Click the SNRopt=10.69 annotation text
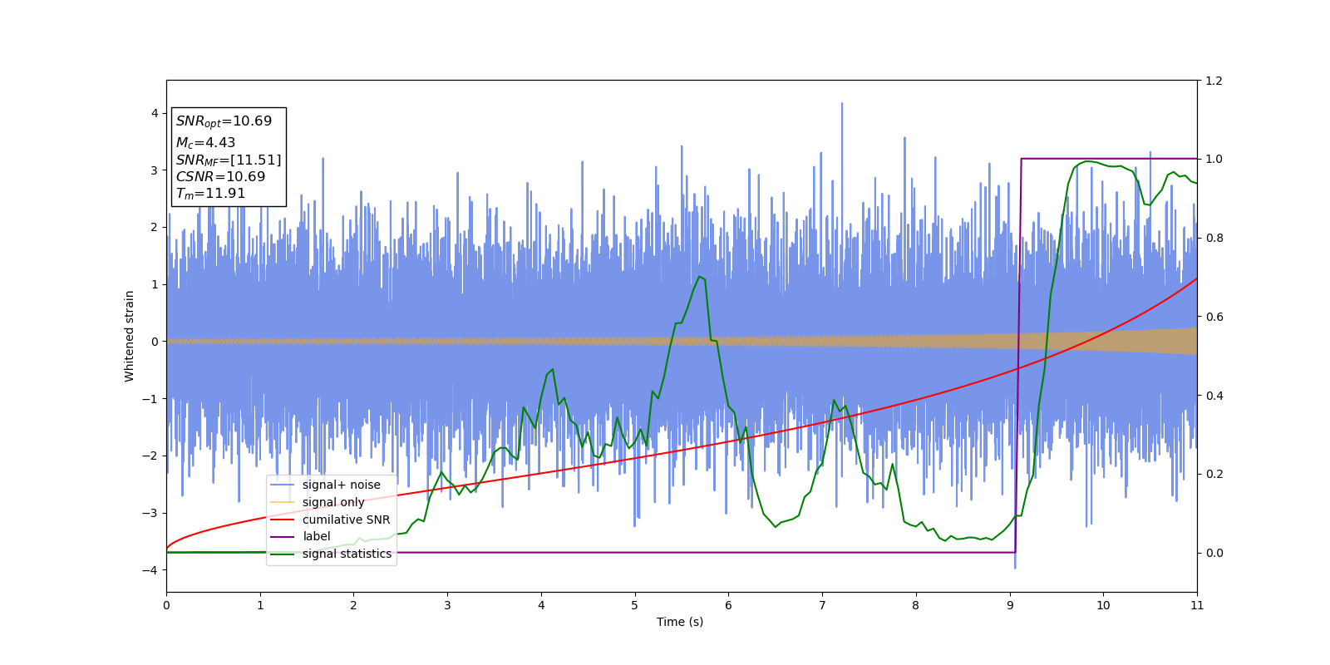The width and height of the screenshot is (1330, 665). (224, 121)
